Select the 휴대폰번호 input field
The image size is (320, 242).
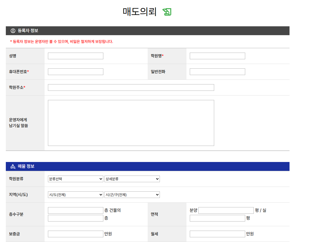[75, 72]
